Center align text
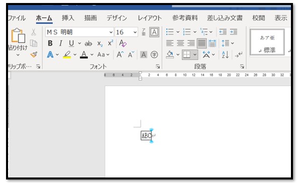The image size is (300, 183). click(x=180, y=43)
